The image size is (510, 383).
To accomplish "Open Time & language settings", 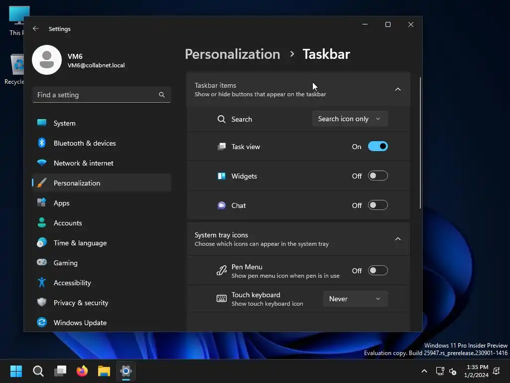I will pyautogui.click(x=102, y=243).
